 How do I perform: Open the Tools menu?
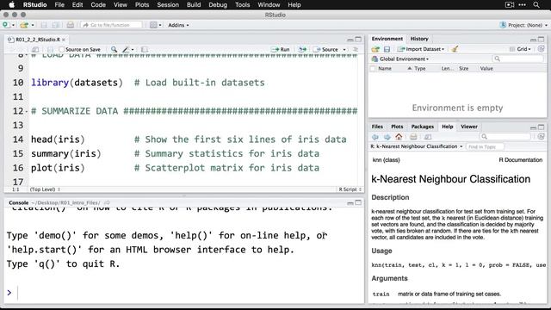242,5
